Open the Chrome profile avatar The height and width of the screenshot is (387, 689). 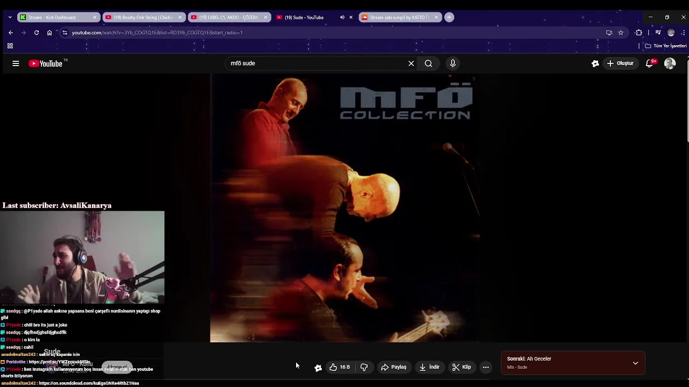[671, 33]
